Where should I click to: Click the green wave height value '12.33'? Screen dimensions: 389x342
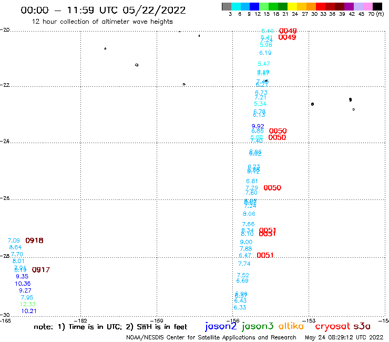click(x=28, y=304)
